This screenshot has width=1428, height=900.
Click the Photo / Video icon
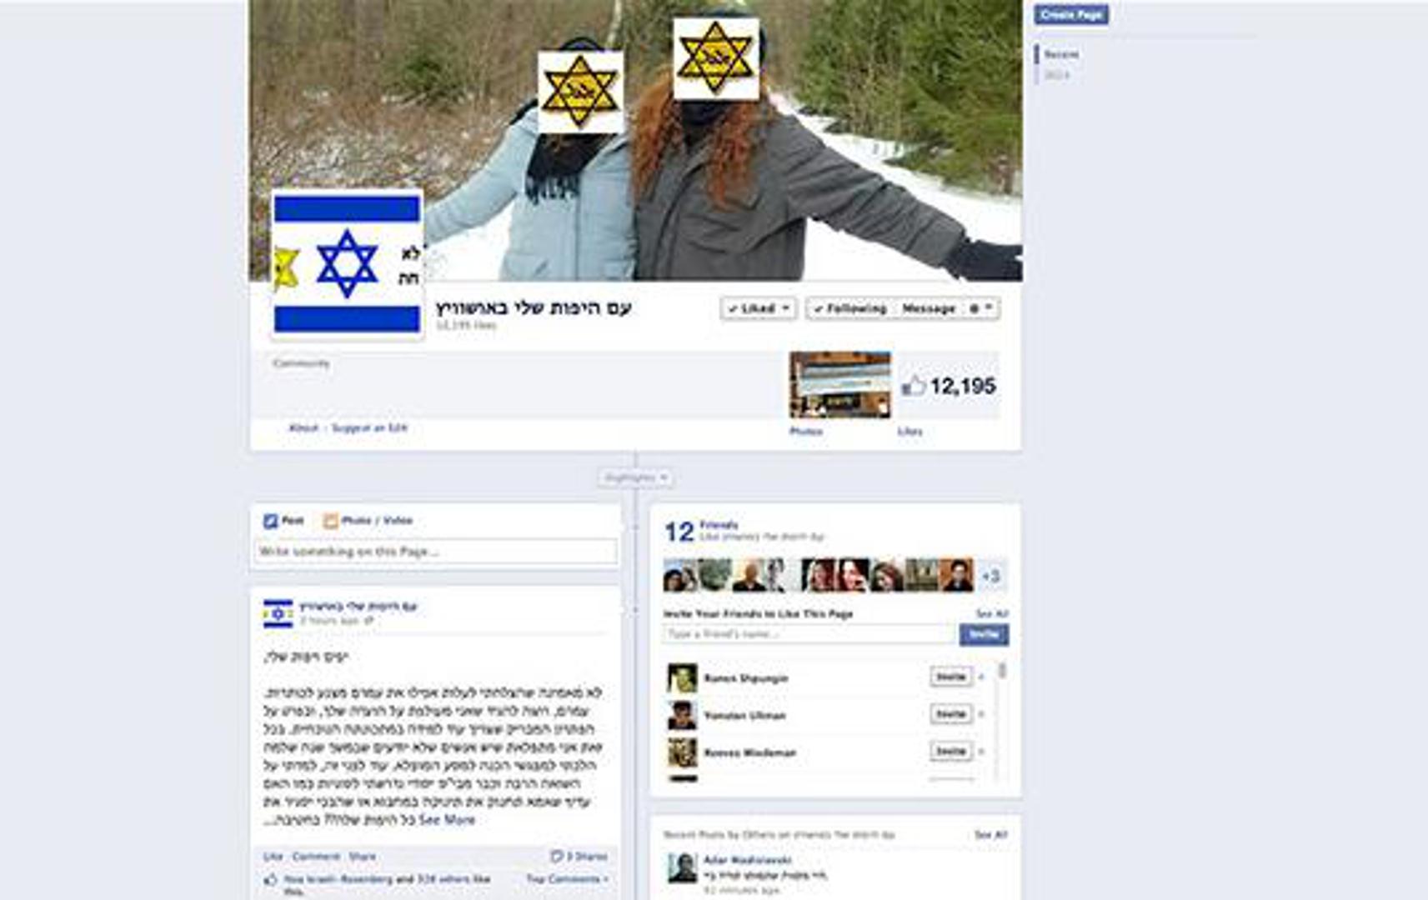click(x=331, y=521)
